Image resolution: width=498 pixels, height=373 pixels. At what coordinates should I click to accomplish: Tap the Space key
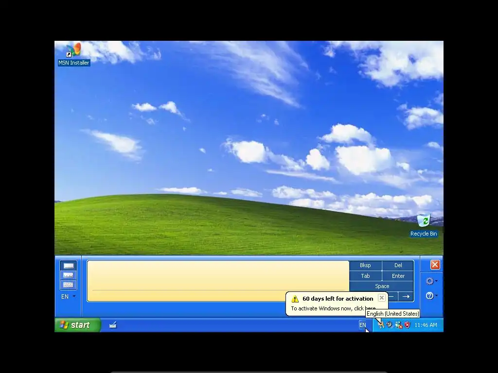click(382, 286)
